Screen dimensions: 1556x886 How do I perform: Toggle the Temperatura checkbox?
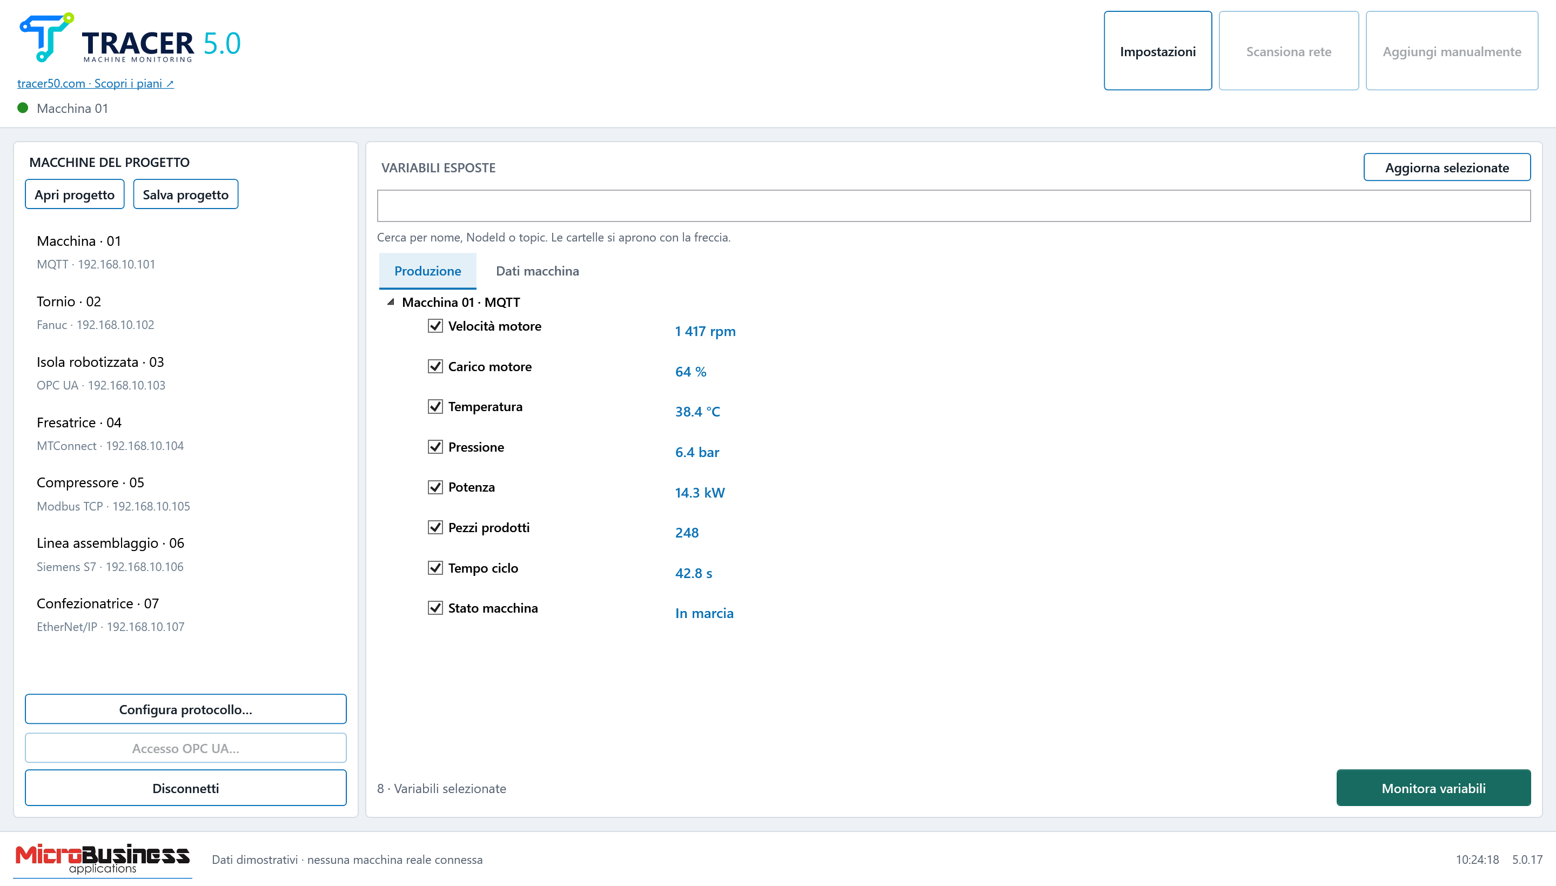[435, 406]
